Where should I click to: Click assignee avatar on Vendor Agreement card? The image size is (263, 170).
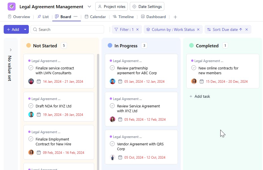click(x=113, y=158)
